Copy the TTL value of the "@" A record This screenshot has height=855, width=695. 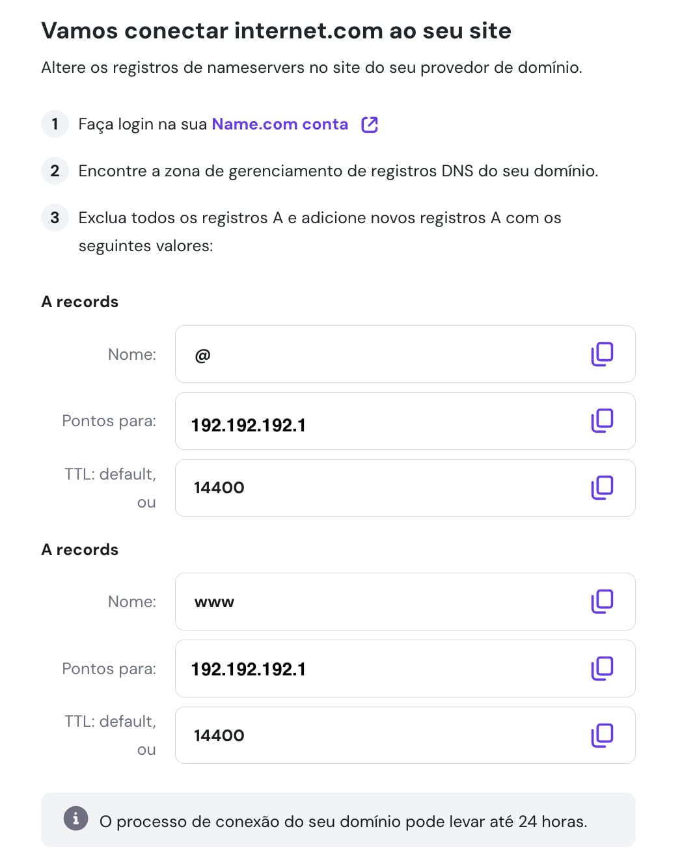602,487
